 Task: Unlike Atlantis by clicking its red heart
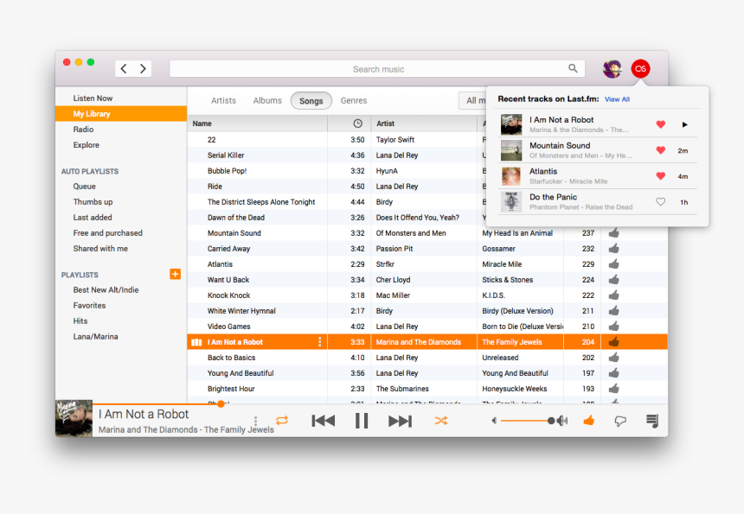point(660,174)
